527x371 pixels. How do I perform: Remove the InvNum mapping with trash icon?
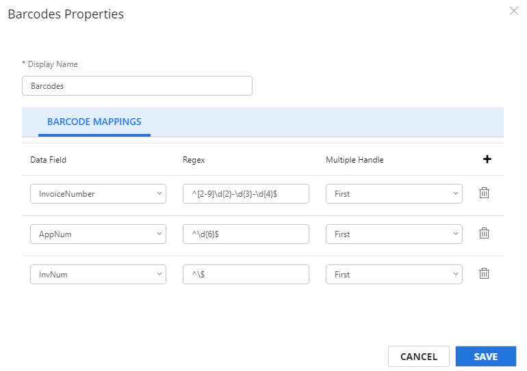(x=484, y=273)
